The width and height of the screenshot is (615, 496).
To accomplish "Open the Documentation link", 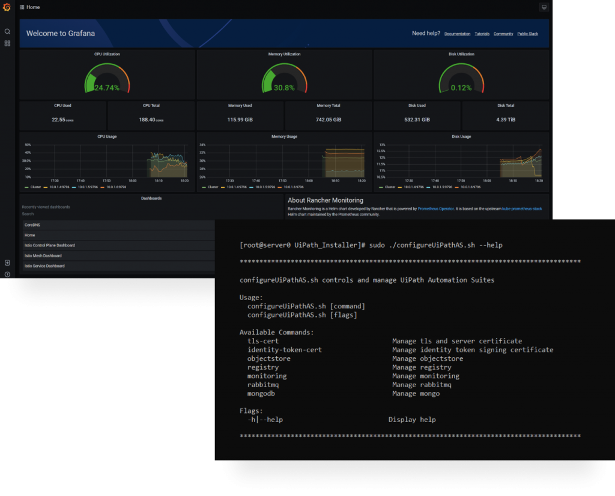I will click(457, 34).
